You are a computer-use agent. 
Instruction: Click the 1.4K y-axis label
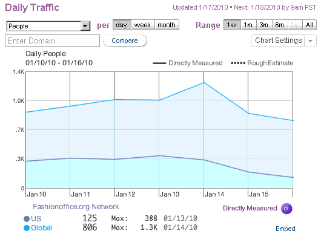pyautogui.click(x=18, y=72)
